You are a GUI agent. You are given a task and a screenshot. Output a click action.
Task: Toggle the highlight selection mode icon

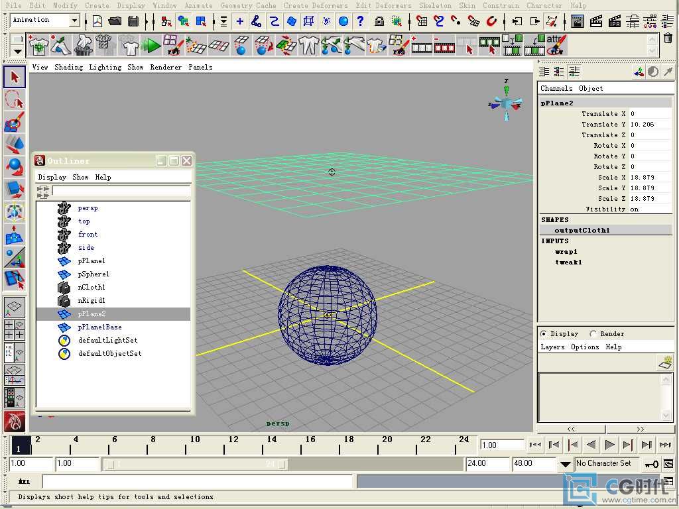coord(396,21)
